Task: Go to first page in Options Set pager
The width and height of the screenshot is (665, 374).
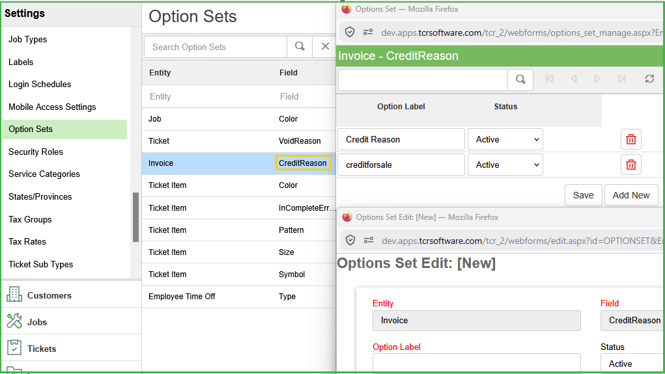Action: pyautogui.click(x=549, y=79)
